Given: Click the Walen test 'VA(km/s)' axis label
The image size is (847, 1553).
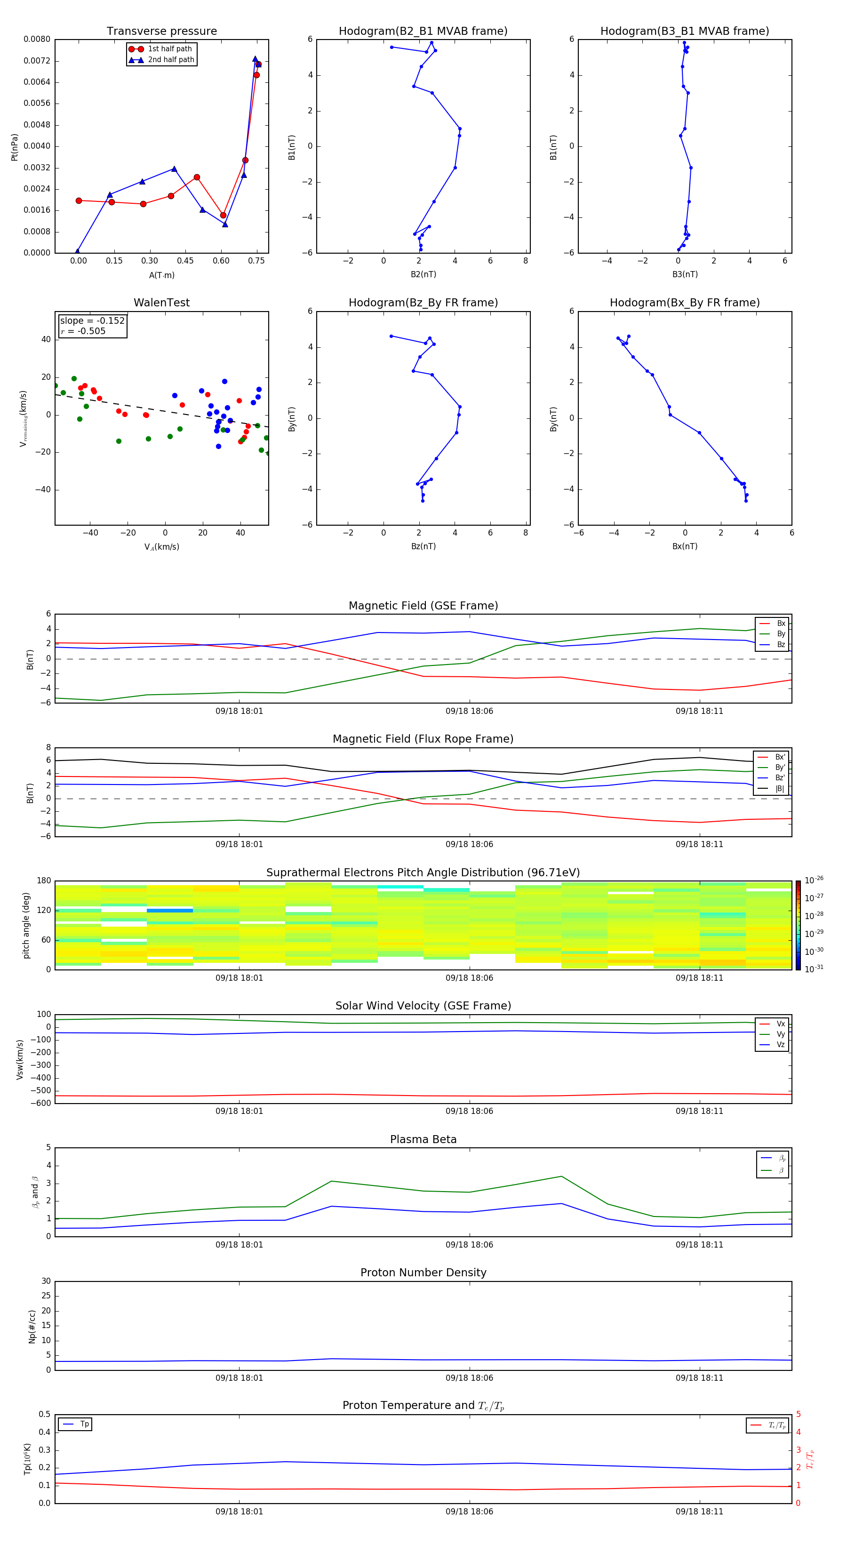Looking at the screenshot, I should pos(161,547).
